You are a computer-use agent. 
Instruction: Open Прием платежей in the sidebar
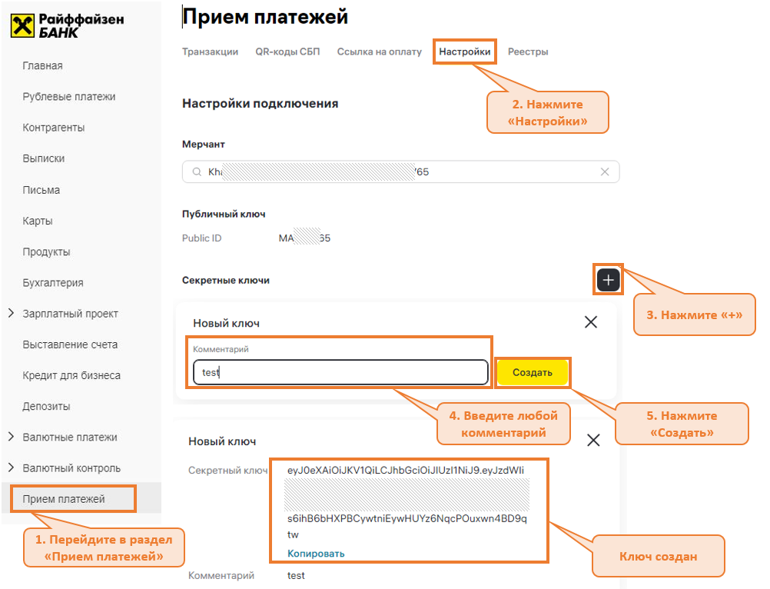[64, 499]
